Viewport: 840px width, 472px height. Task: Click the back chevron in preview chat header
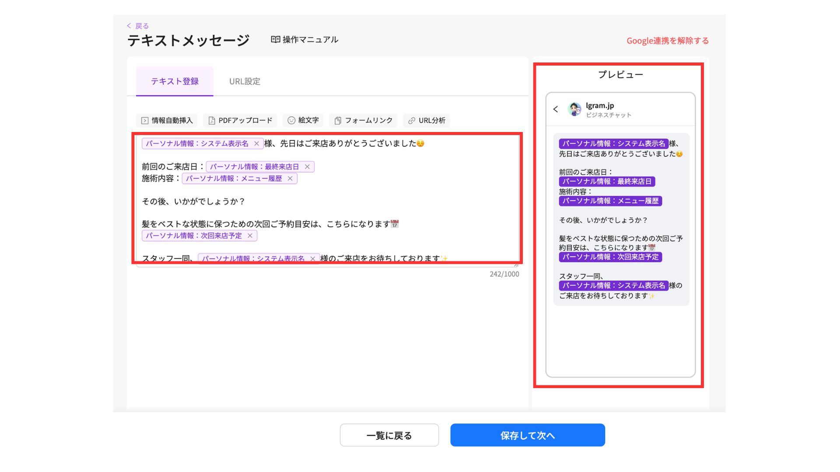click(x=556, y=109)
